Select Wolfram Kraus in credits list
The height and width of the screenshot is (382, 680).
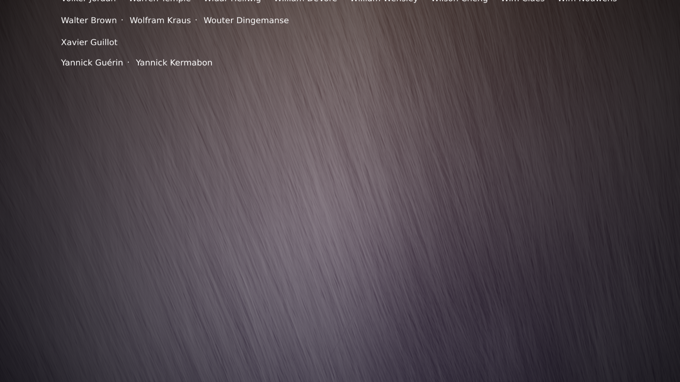pyautogui.click(x=160, y=21)
